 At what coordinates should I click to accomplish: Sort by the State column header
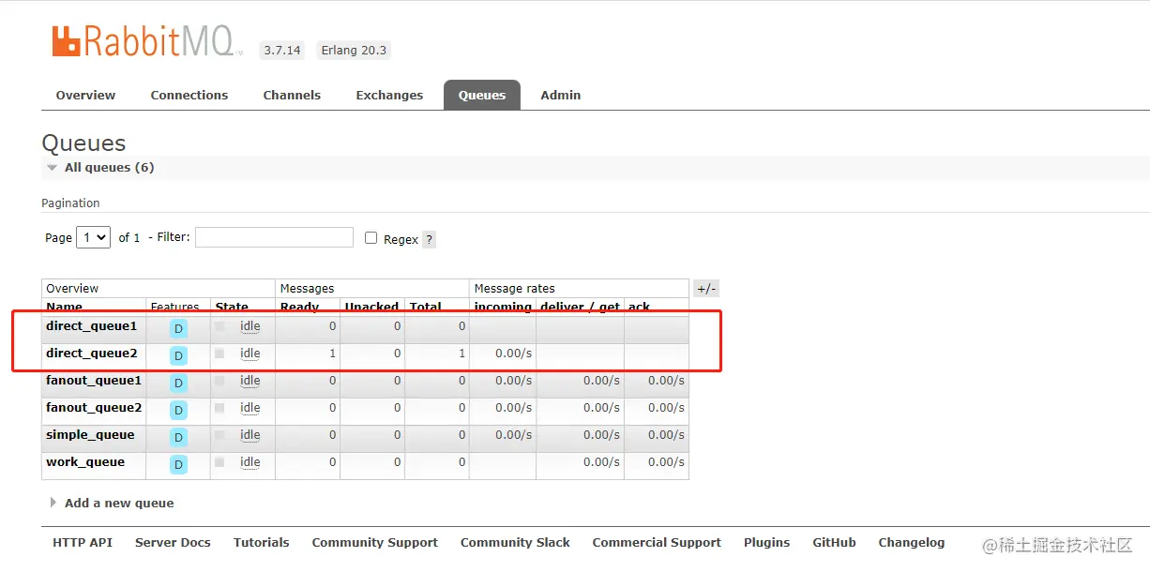pyautogui.click(x=232, y=307)
